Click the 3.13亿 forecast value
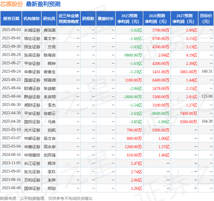The height and width of the screenshot is (201, 214). click(192, 47)
